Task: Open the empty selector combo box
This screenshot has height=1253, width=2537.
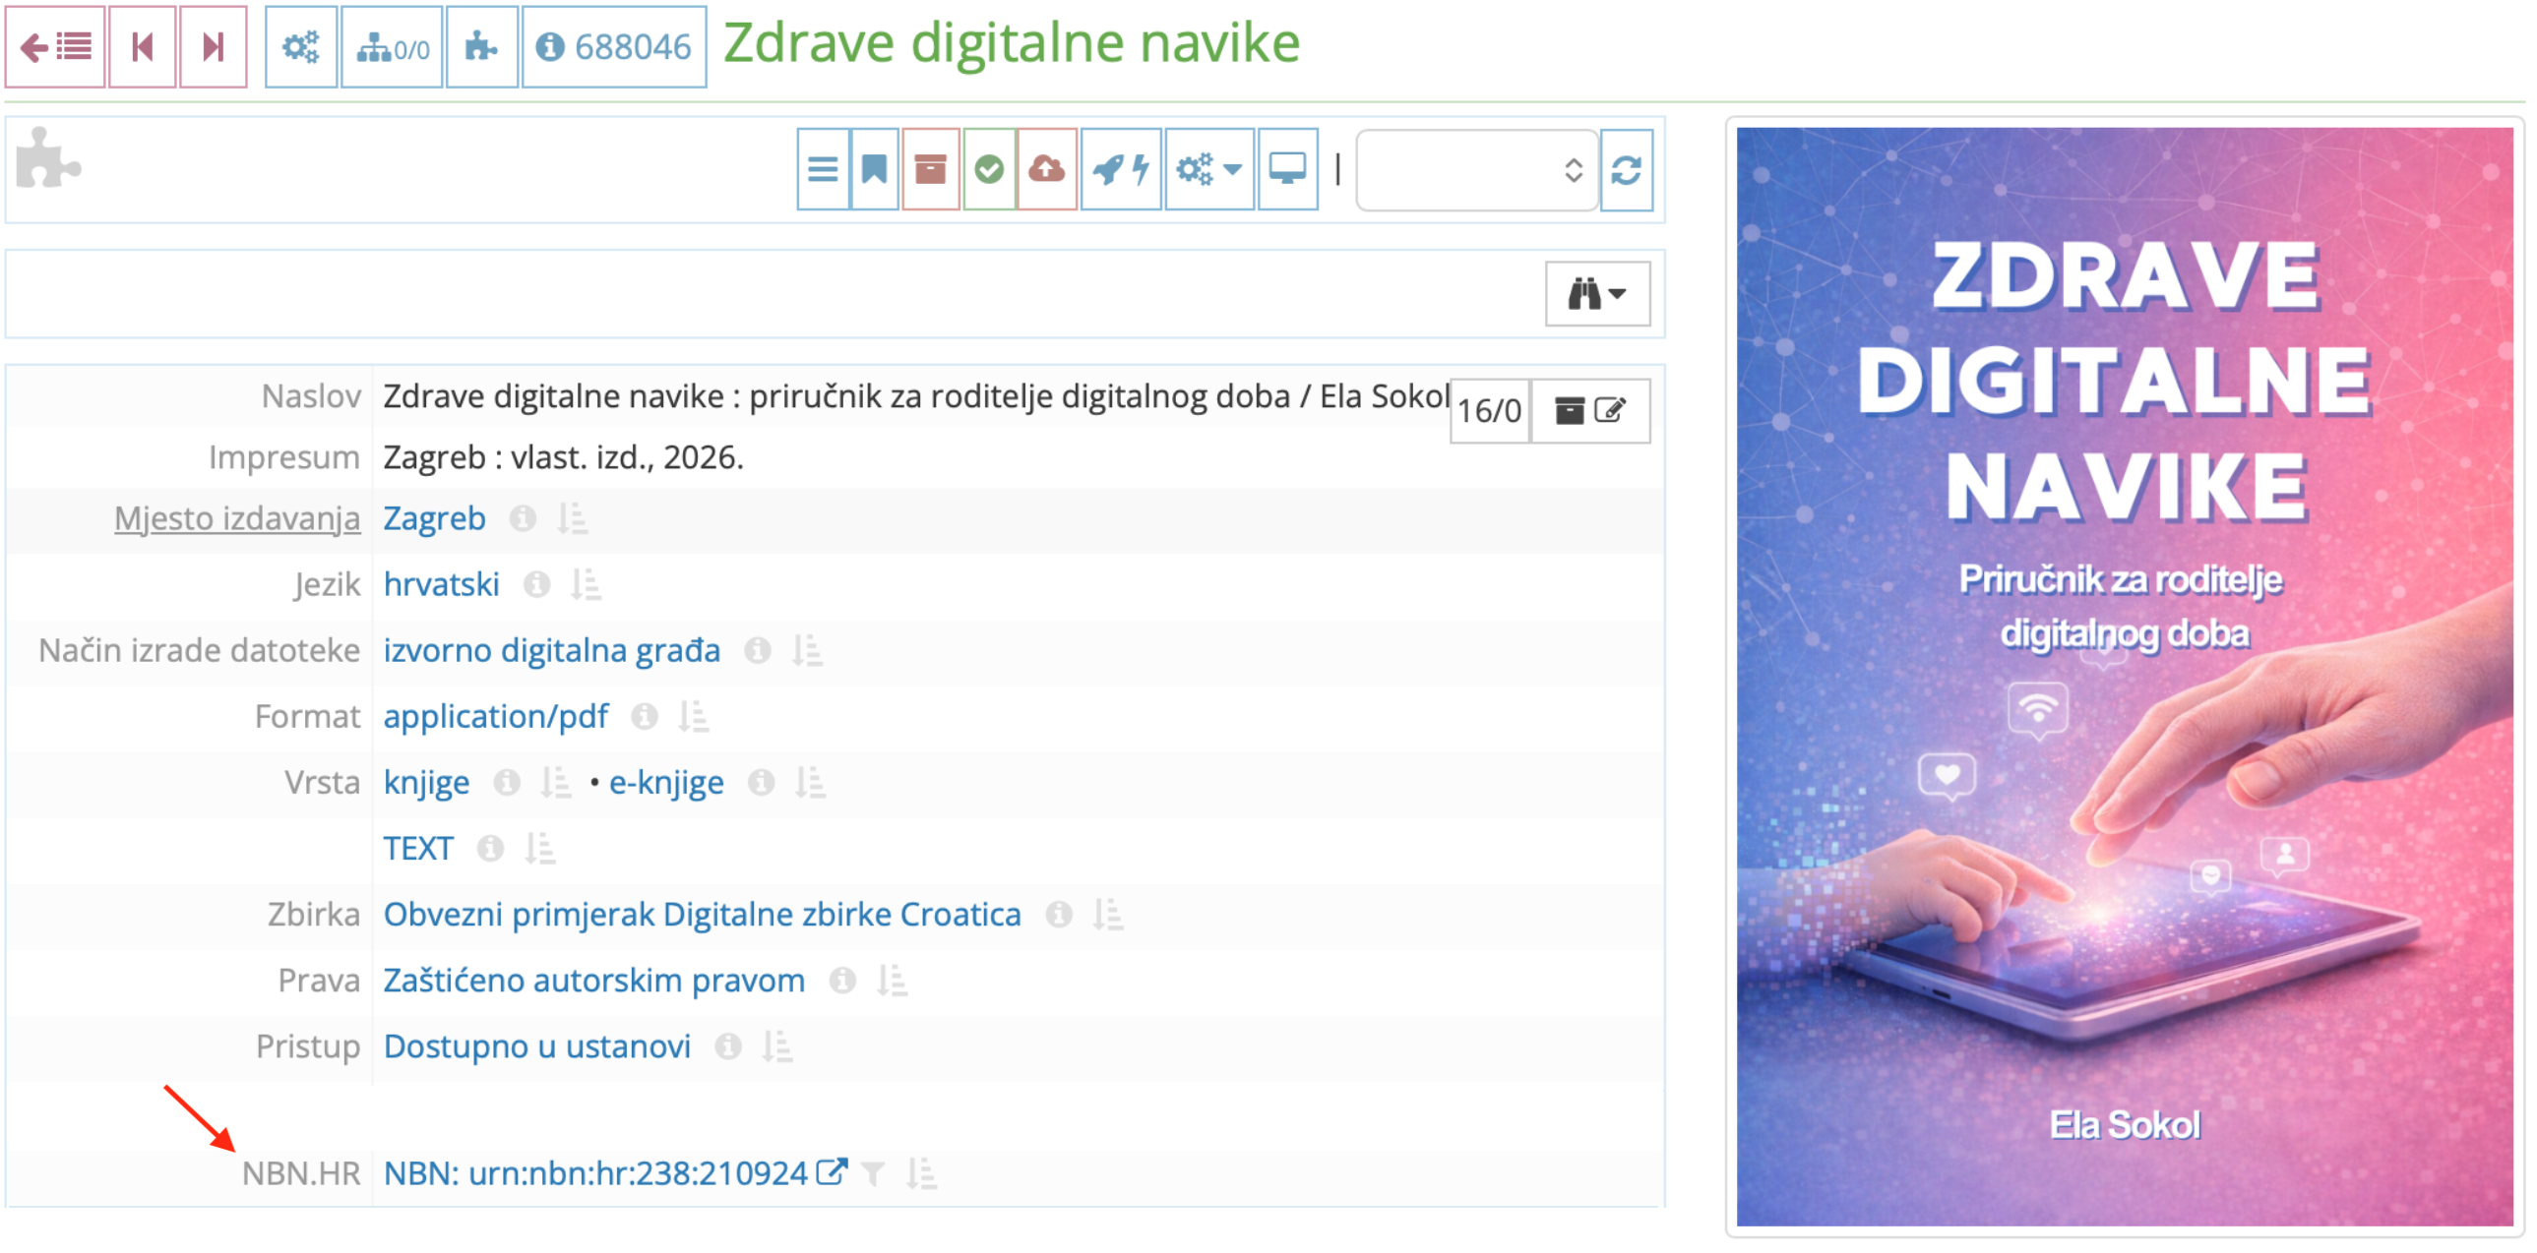Action: pyautogui.click(x=1477, y=172)
